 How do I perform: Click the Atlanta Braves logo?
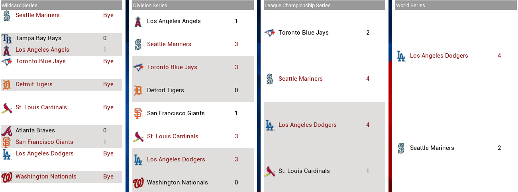pyautogui.click(x=6, y=131)
